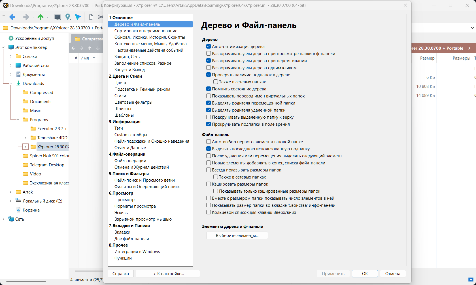Expand the Tenorshare 4DDi folder node
The image size is (476, 285).
[25, 138]
